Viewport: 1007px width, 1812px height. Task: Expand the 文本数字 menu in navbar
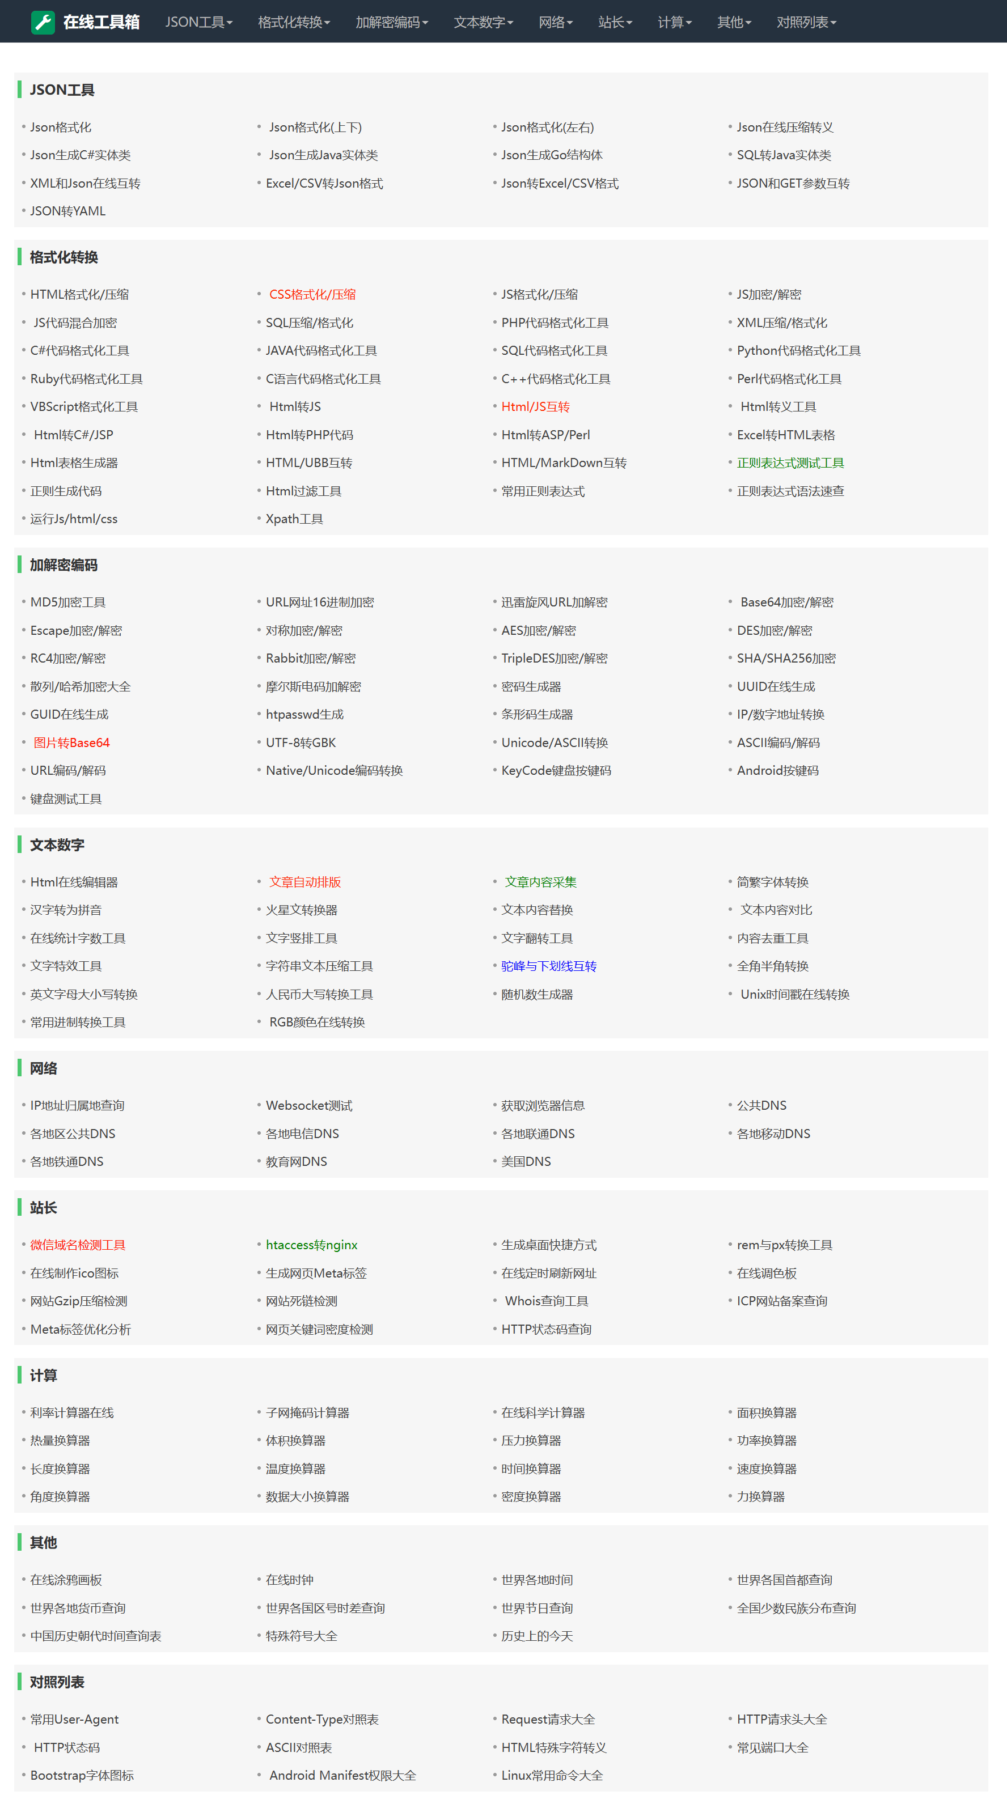coord(483,23)
